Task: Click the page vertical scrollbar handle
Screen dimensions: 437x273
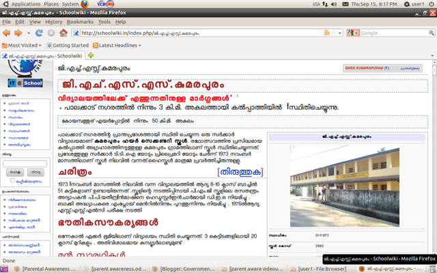Action: click(x=434, y=70)
